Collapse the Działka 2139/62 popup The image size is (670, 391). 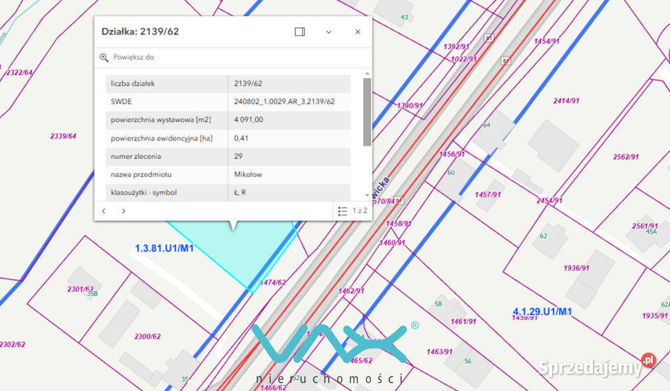tap(329, 32)
